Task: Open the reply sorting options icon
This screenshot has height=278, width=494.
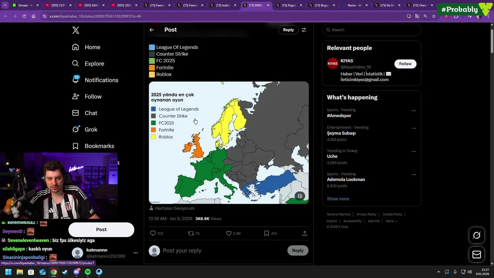Action: (304, 30)
